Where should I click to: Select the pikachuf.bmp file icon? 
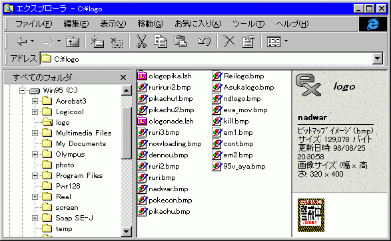click(x=142, y=98)
